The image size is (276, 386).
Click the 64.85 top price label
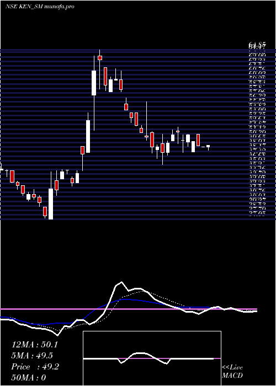click(x=257, y=44)
